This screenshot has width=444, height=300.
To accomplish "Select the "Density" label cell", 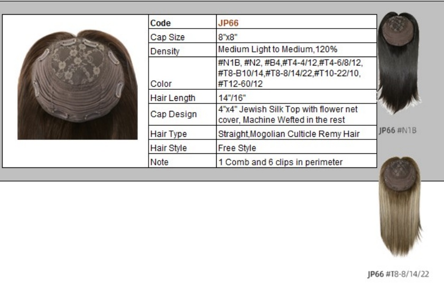I will [x=165, y=51].
